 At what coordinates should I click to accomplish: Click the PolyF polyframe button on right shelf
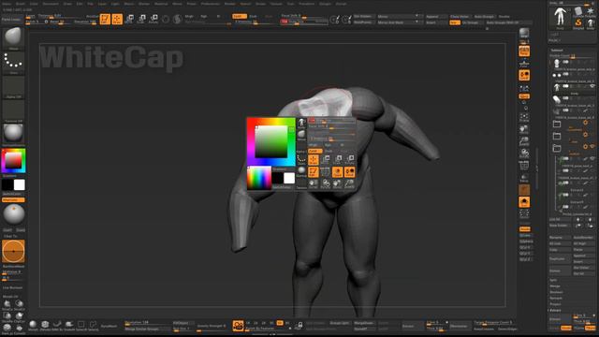coord(524,166)
